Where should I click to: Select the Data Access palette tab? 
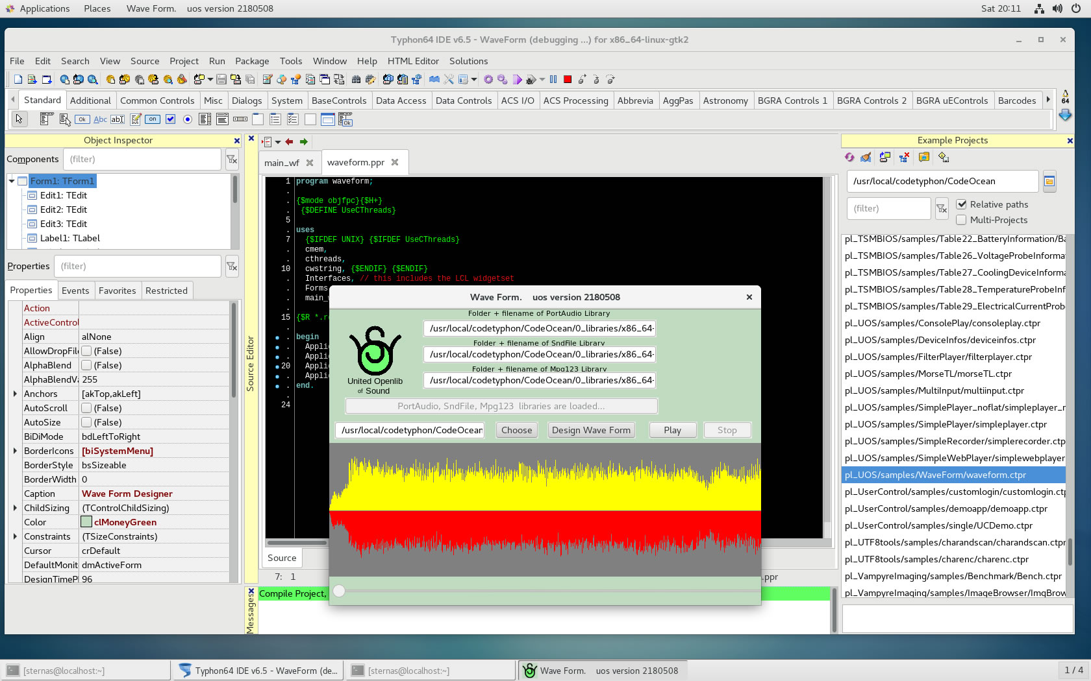[401, 101]
